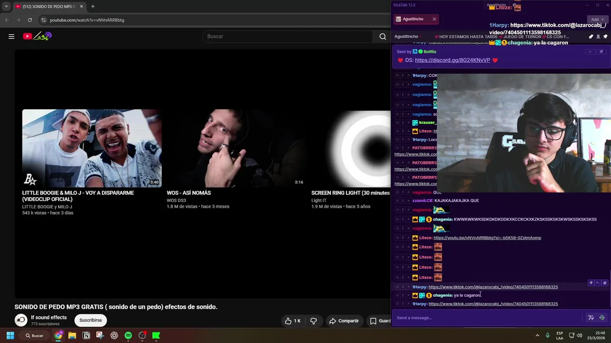Click the chagenia username in latest message

click(442, 295)
